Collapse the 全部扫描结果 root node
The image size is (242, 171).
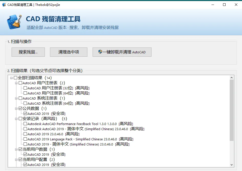pyautogui.click(x=11, y=78)
